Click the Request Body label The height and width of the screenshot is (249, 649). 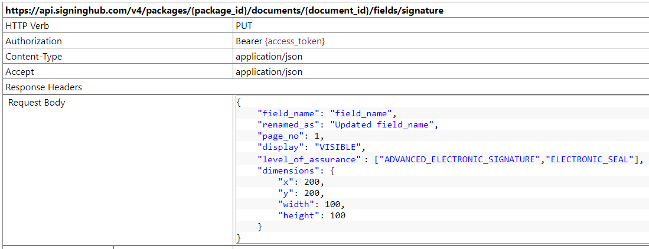point(37,103)
